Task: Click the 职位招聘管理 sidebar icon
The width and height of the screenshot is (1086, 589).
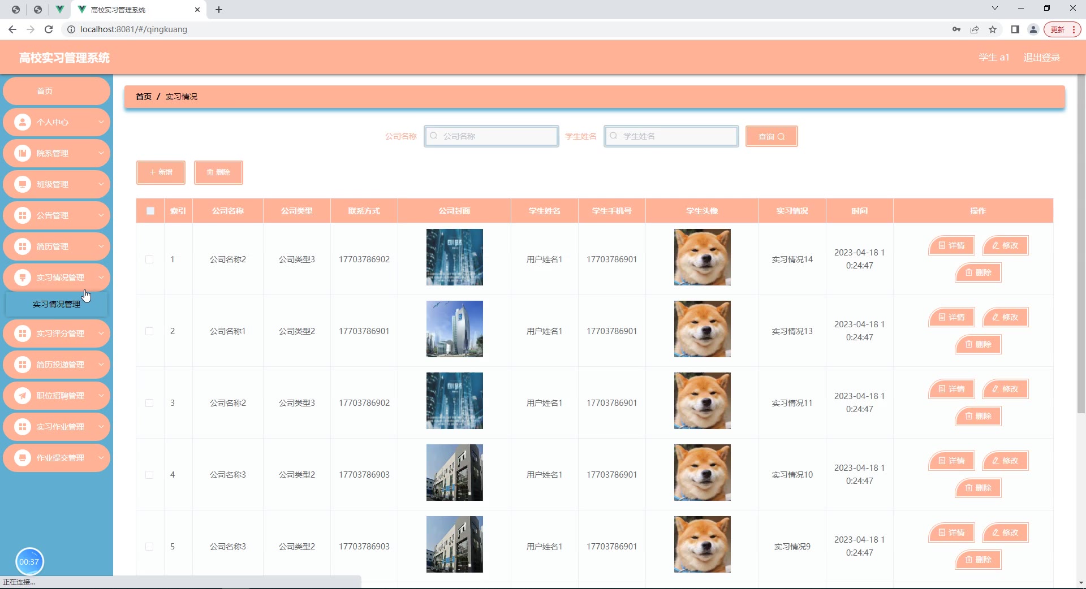Action: click(x=22, y=396)
